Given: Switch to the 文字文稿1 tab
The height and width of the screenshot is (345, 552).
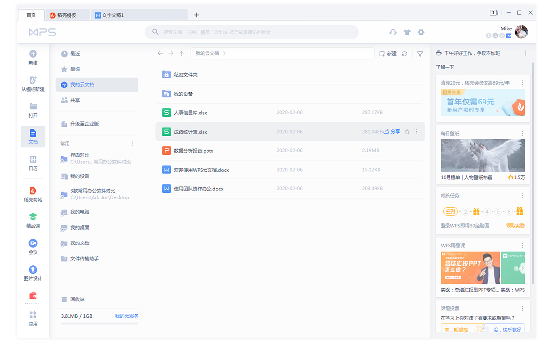Looking at the screenshot, I should point(138,15).
